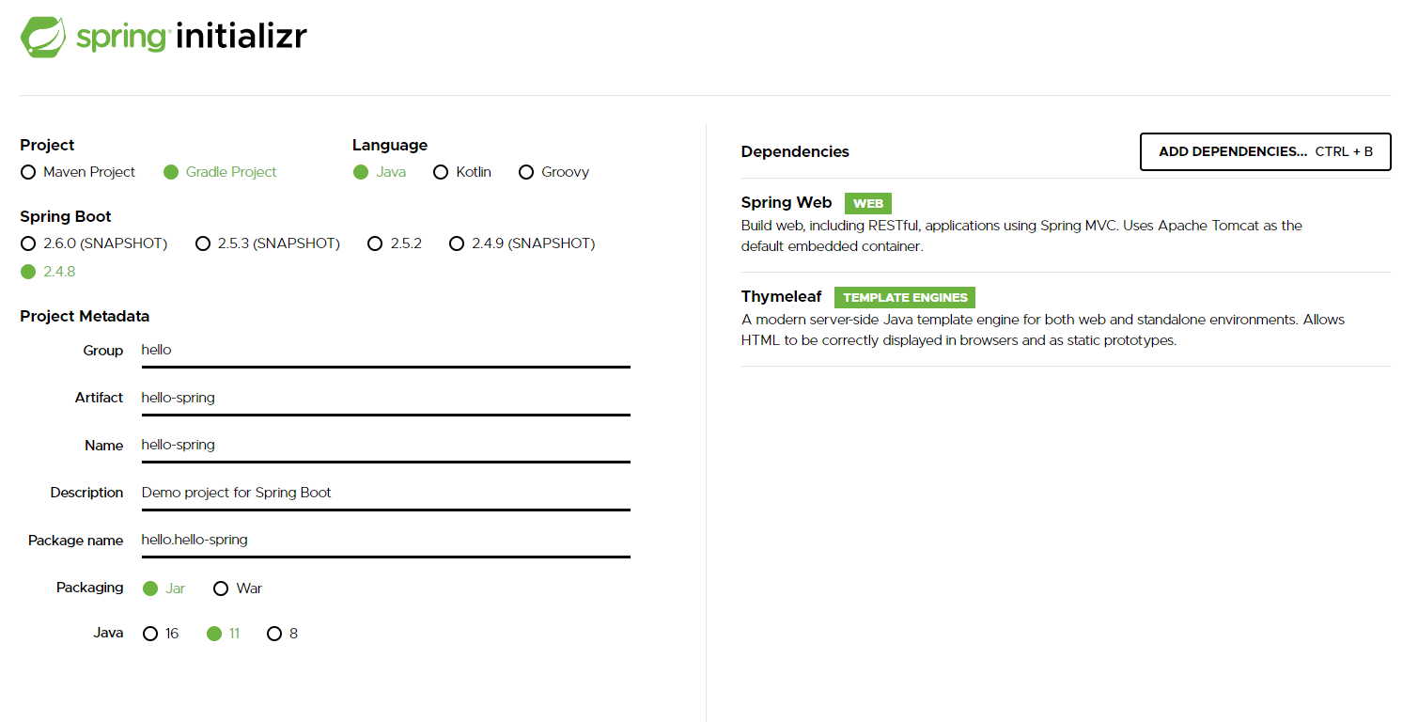This screenshot has width=1418, height=722.
Task: Set packaging to War
Action: [x=221, y=589]
